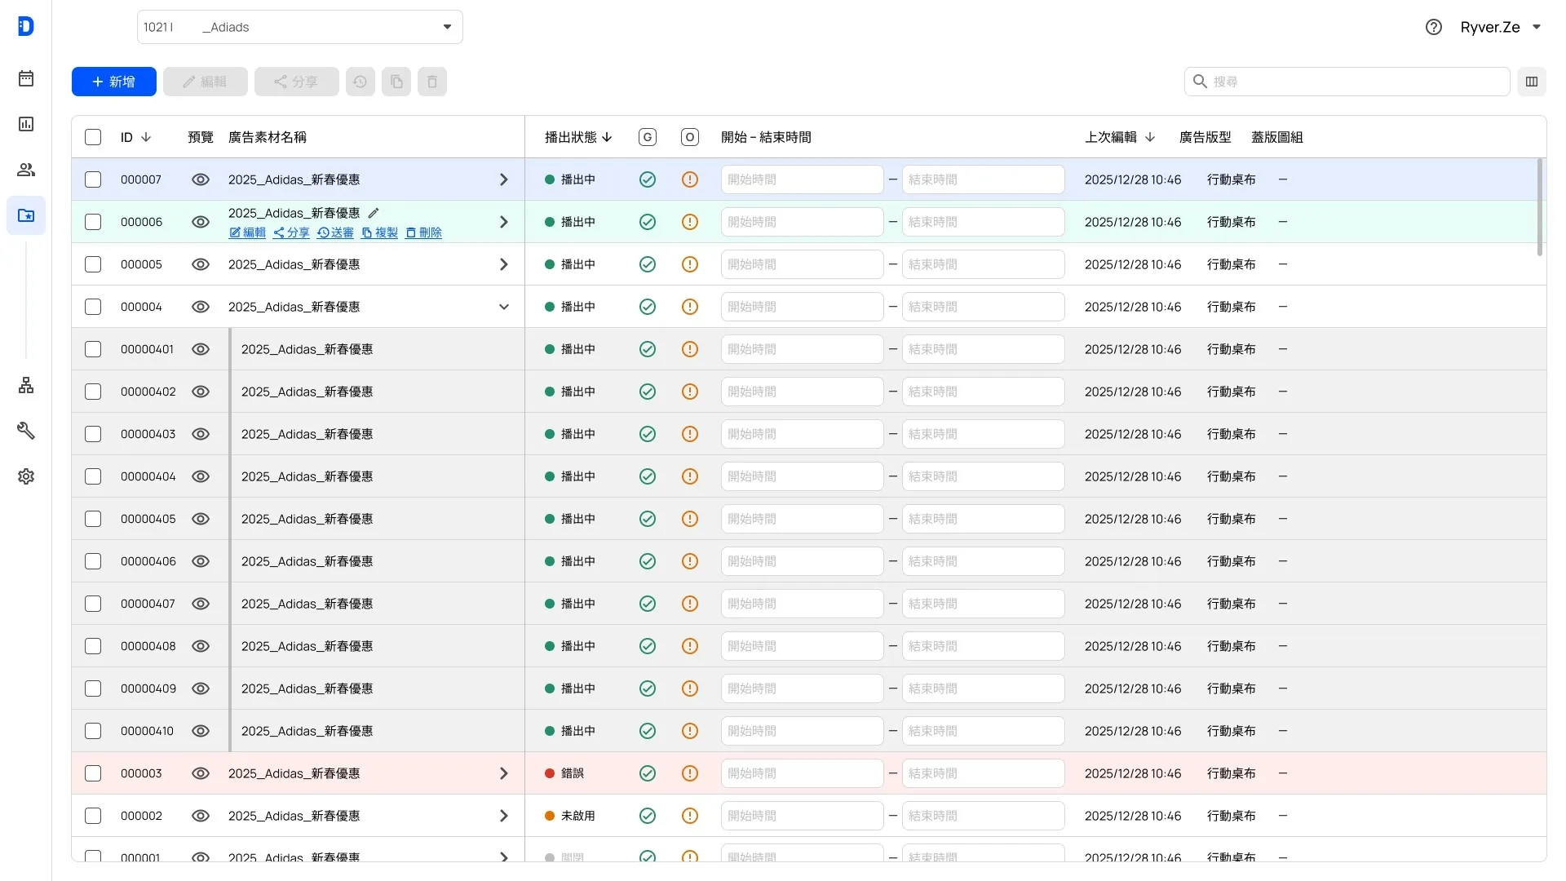Preview ad 00000405 via eye icon

click(201, 519)
